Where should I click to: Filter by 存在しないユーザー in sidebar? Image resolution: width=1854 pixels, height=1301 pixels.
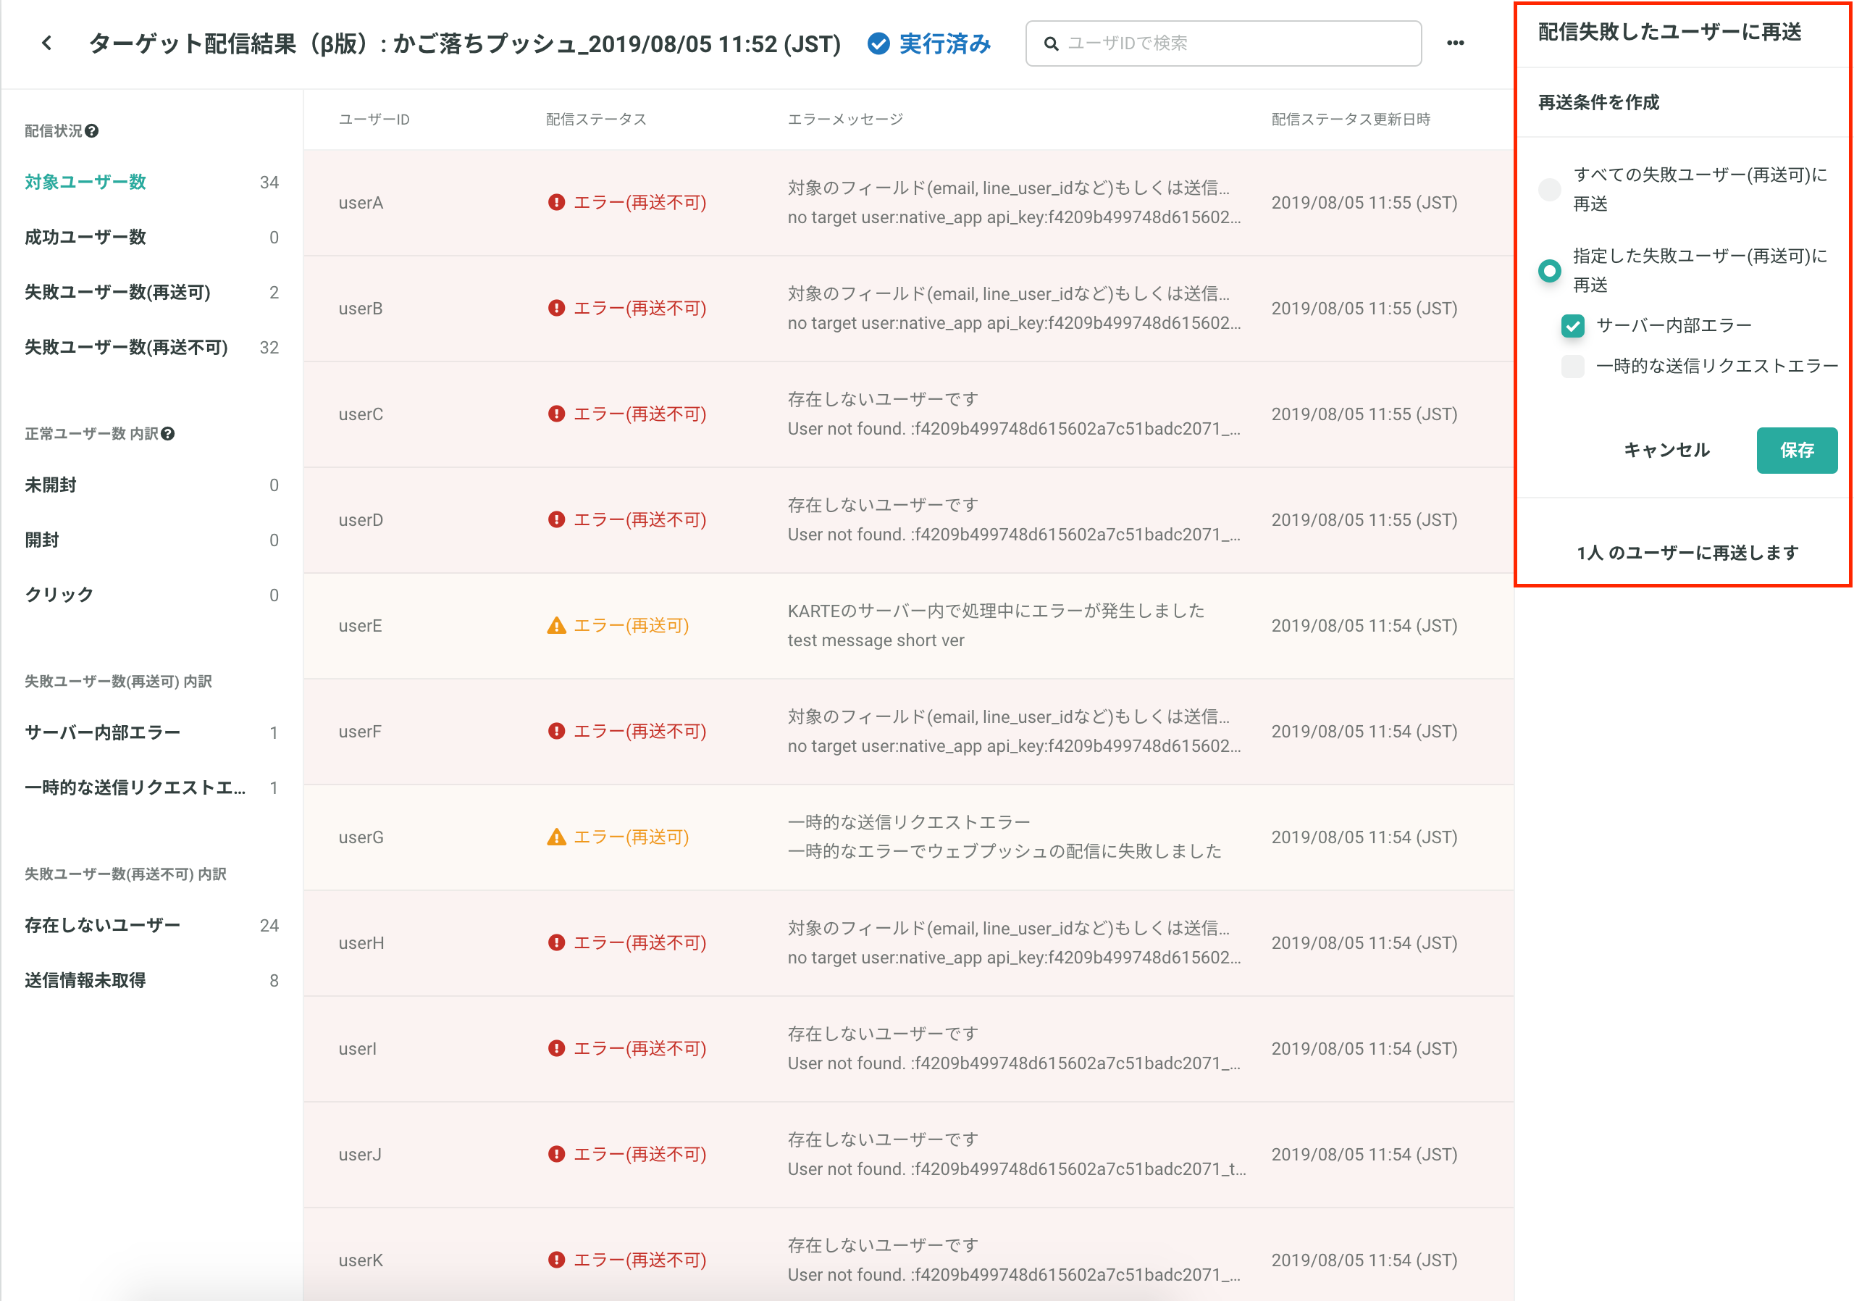coord(152,926)
